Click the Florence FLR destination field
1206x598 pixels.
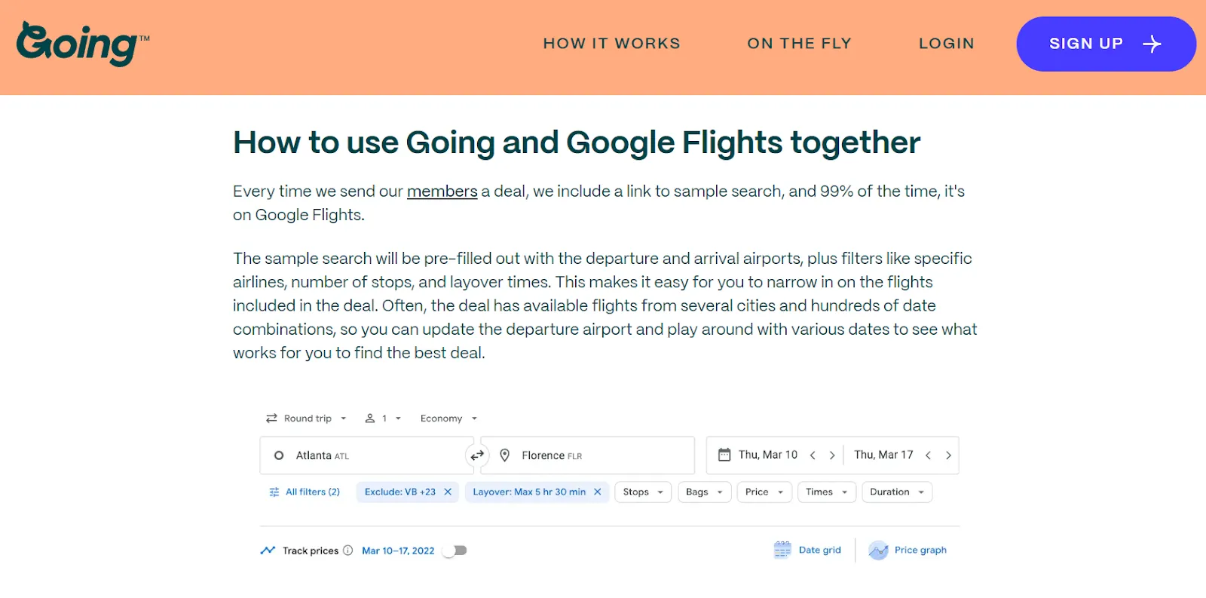[588, 455]
